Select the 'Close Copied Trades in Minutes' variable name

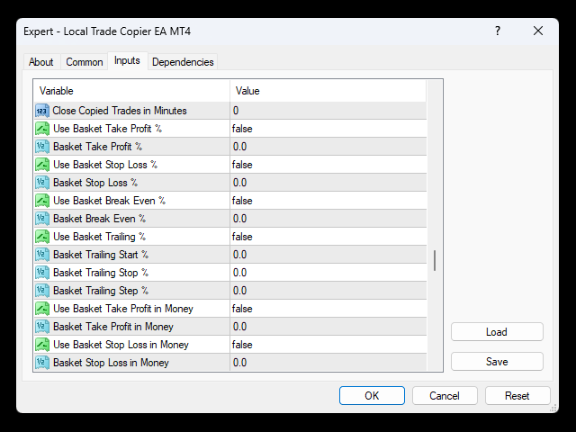(x=120, y=111)
